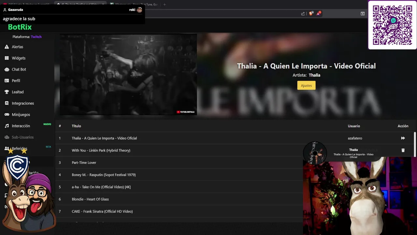Select The best ChatBot and Widgets tab
Image resolution: width=417 pixels, height=235 pixels.
pyautogui.click(x=81, y=5)
